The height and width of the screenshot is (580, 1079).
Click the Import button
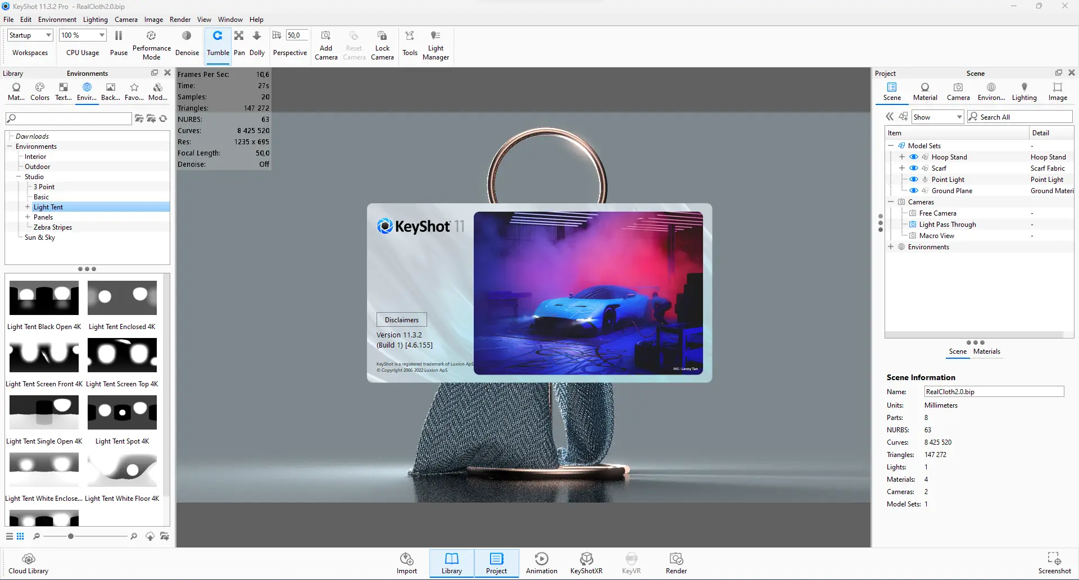(x=407, y=564)
